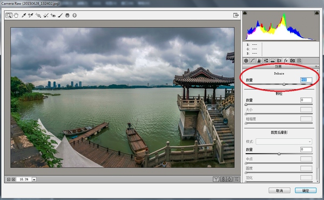324x200 pixels.
Task: Click the 羽化 feather value field
Action: pyautogui.click(x=306, y=177)
